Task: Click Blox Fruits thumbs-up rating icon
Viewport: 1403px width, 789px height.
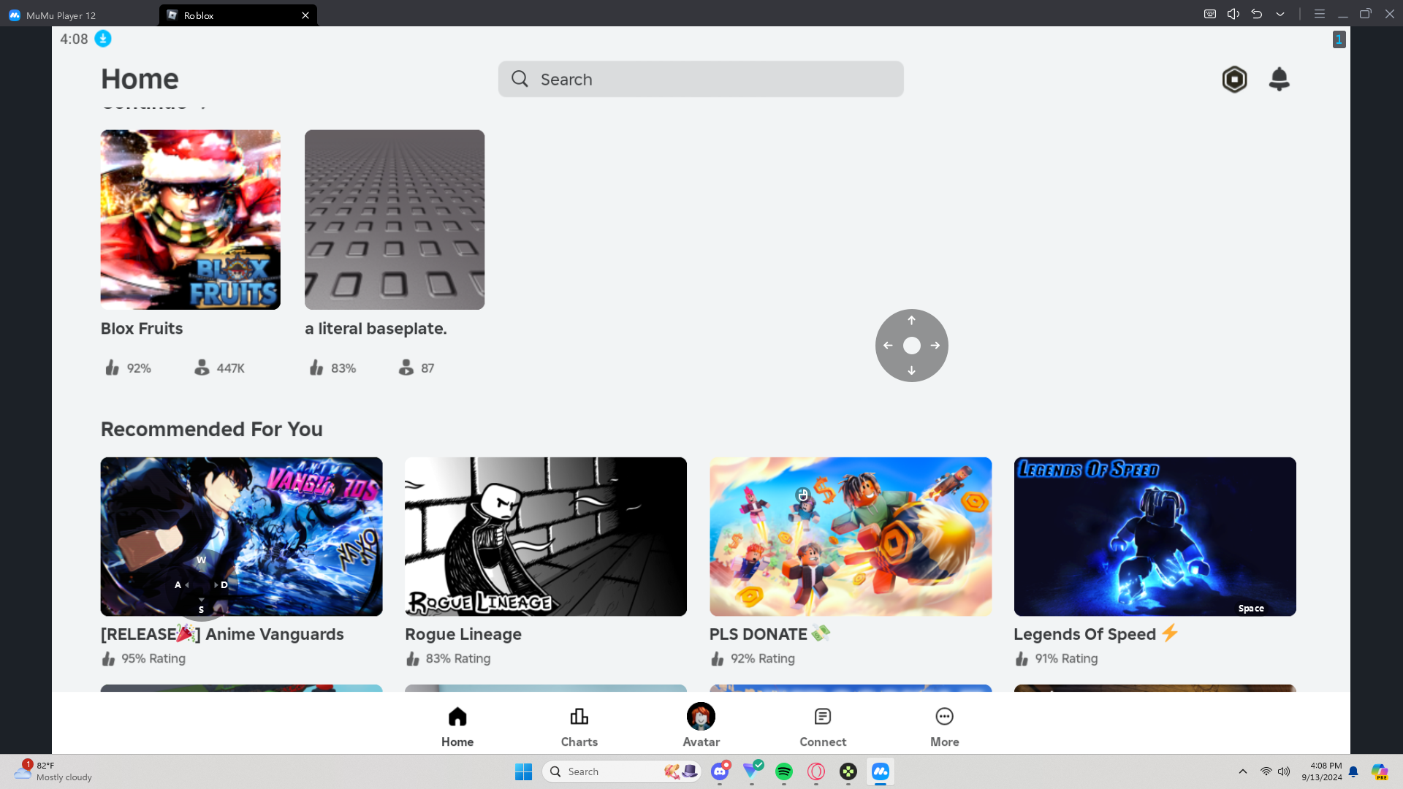Action: click(112, 367)
